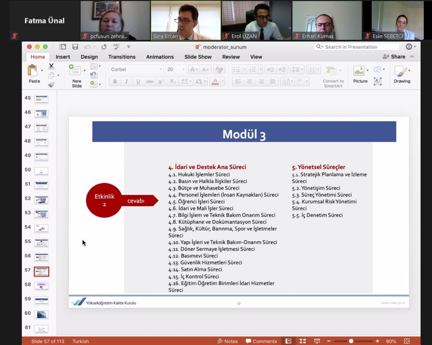Click the Fit slide to window icon
This screenshot has width=432, height=345.
coord(406,341)
